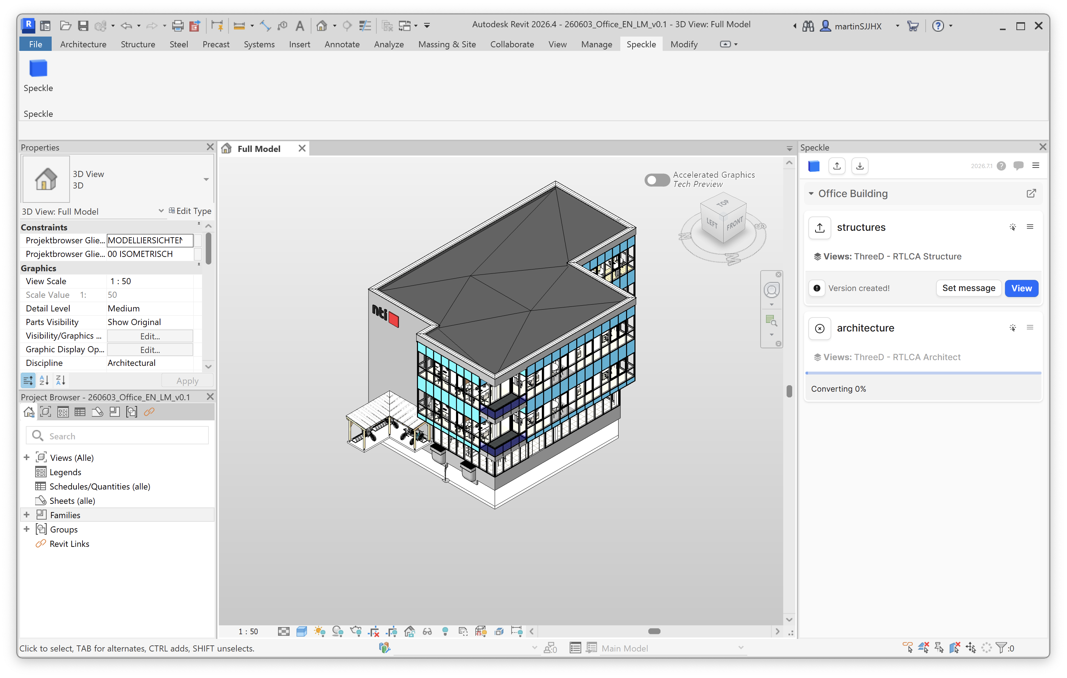Click the Speckle load download icon
1067x678 pixels.
860,166
